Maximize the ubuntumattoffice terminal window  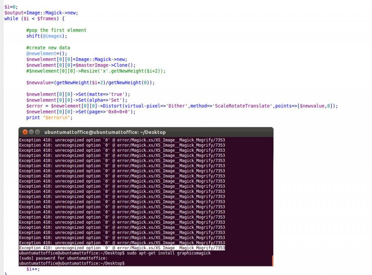(x=37, y=132)
